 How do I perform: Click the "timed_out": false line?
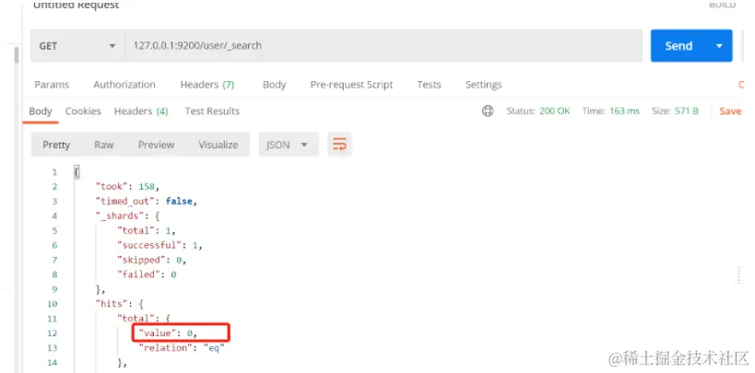tap(147, 201)
